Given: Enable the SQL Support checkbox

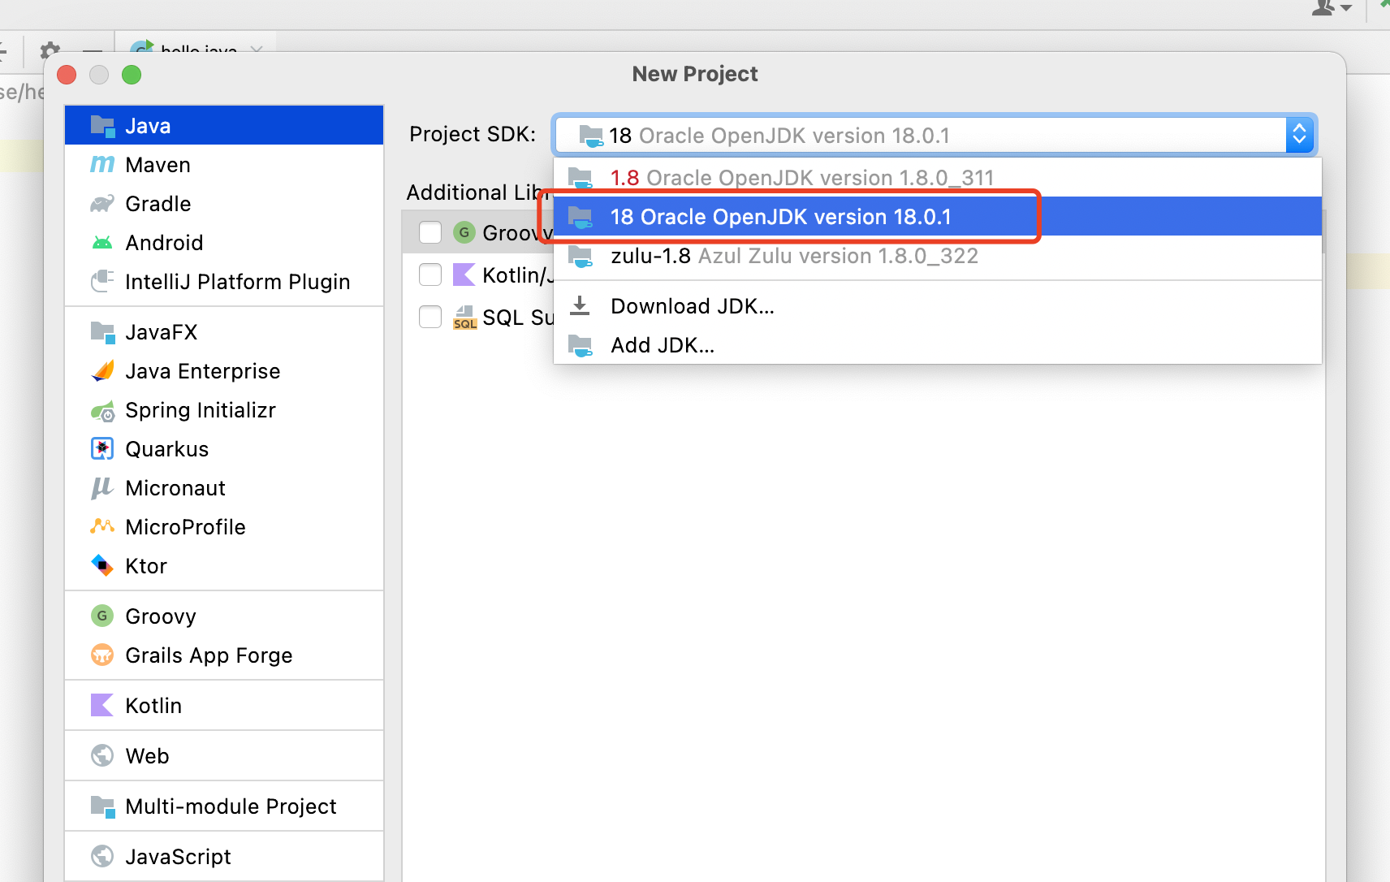Looking at the screenshot, I should [x=430, y=318].
